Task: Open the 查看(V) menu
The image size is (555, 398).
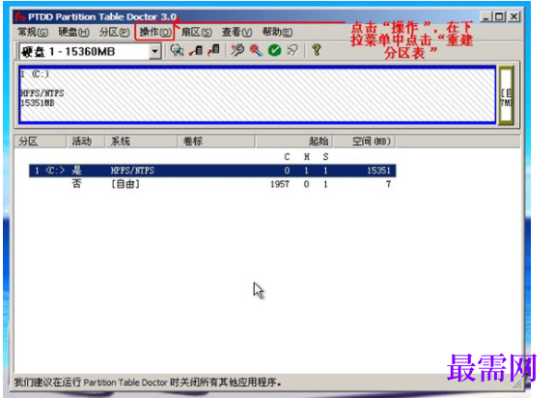Action: point(236,32)
